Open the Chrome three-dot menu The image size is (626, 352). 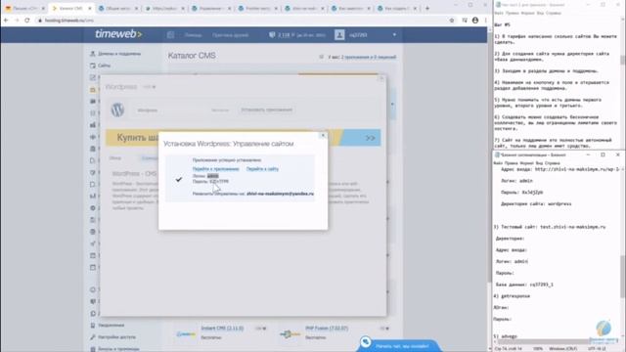pos(485,21)
